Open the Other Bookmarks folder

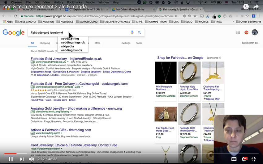pyautogui.click(x=248, y=22)
